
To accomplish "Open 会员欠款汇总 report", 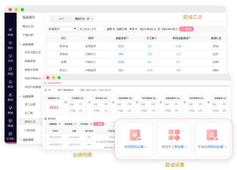I will 33,52.
